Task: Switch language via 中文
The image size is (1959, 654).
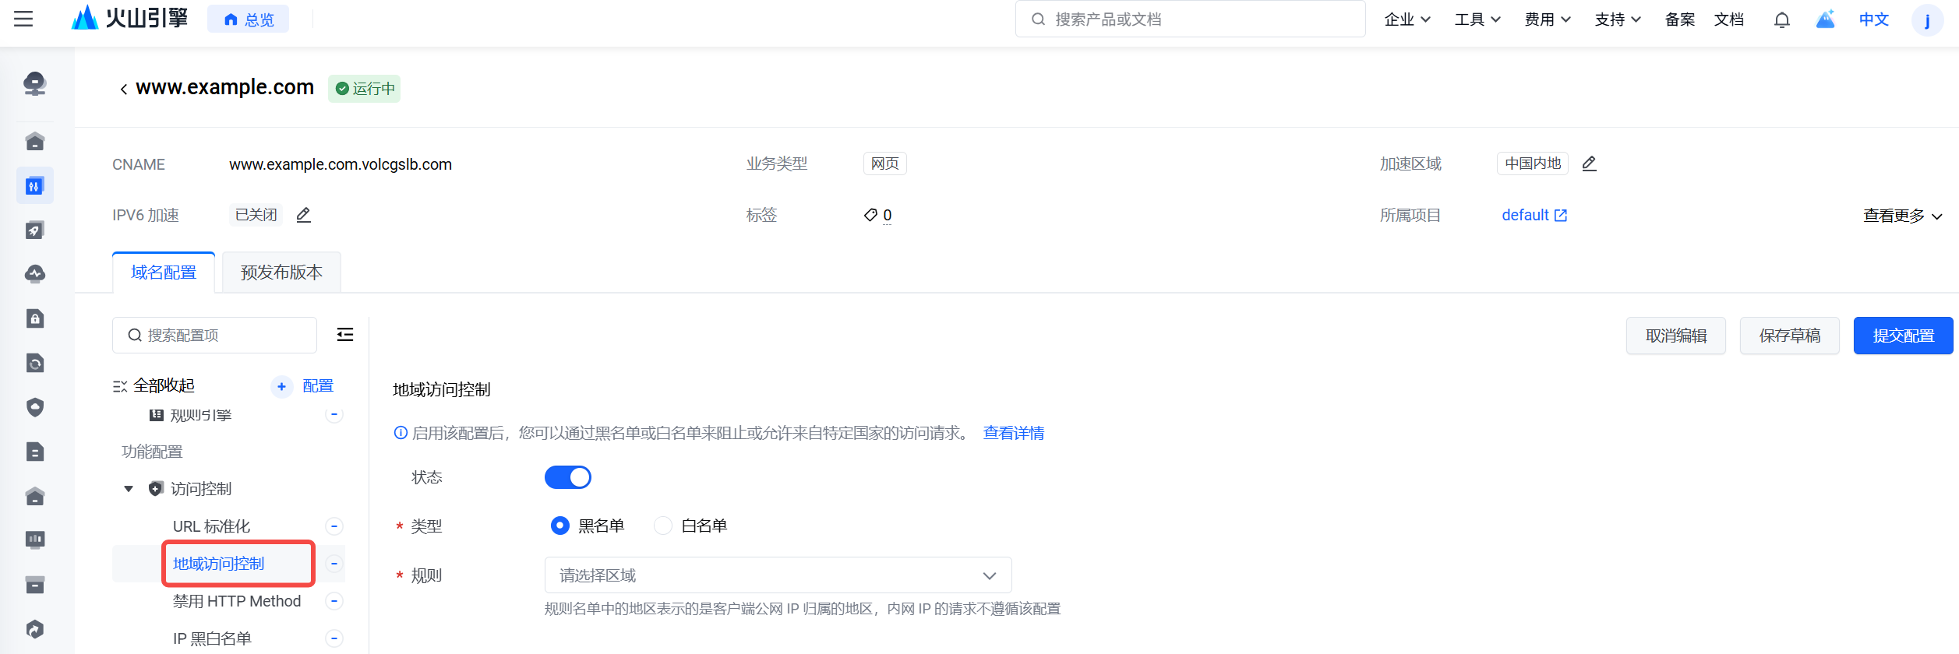Action: click(1874, 19)
